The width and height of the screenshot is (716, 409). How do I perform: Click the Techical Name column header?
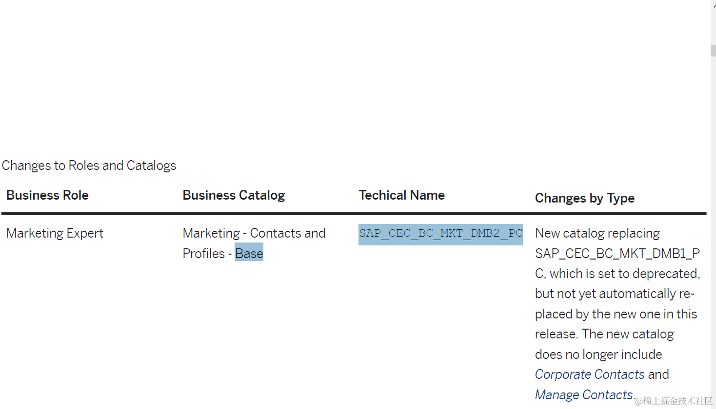[x=401, y=195]
